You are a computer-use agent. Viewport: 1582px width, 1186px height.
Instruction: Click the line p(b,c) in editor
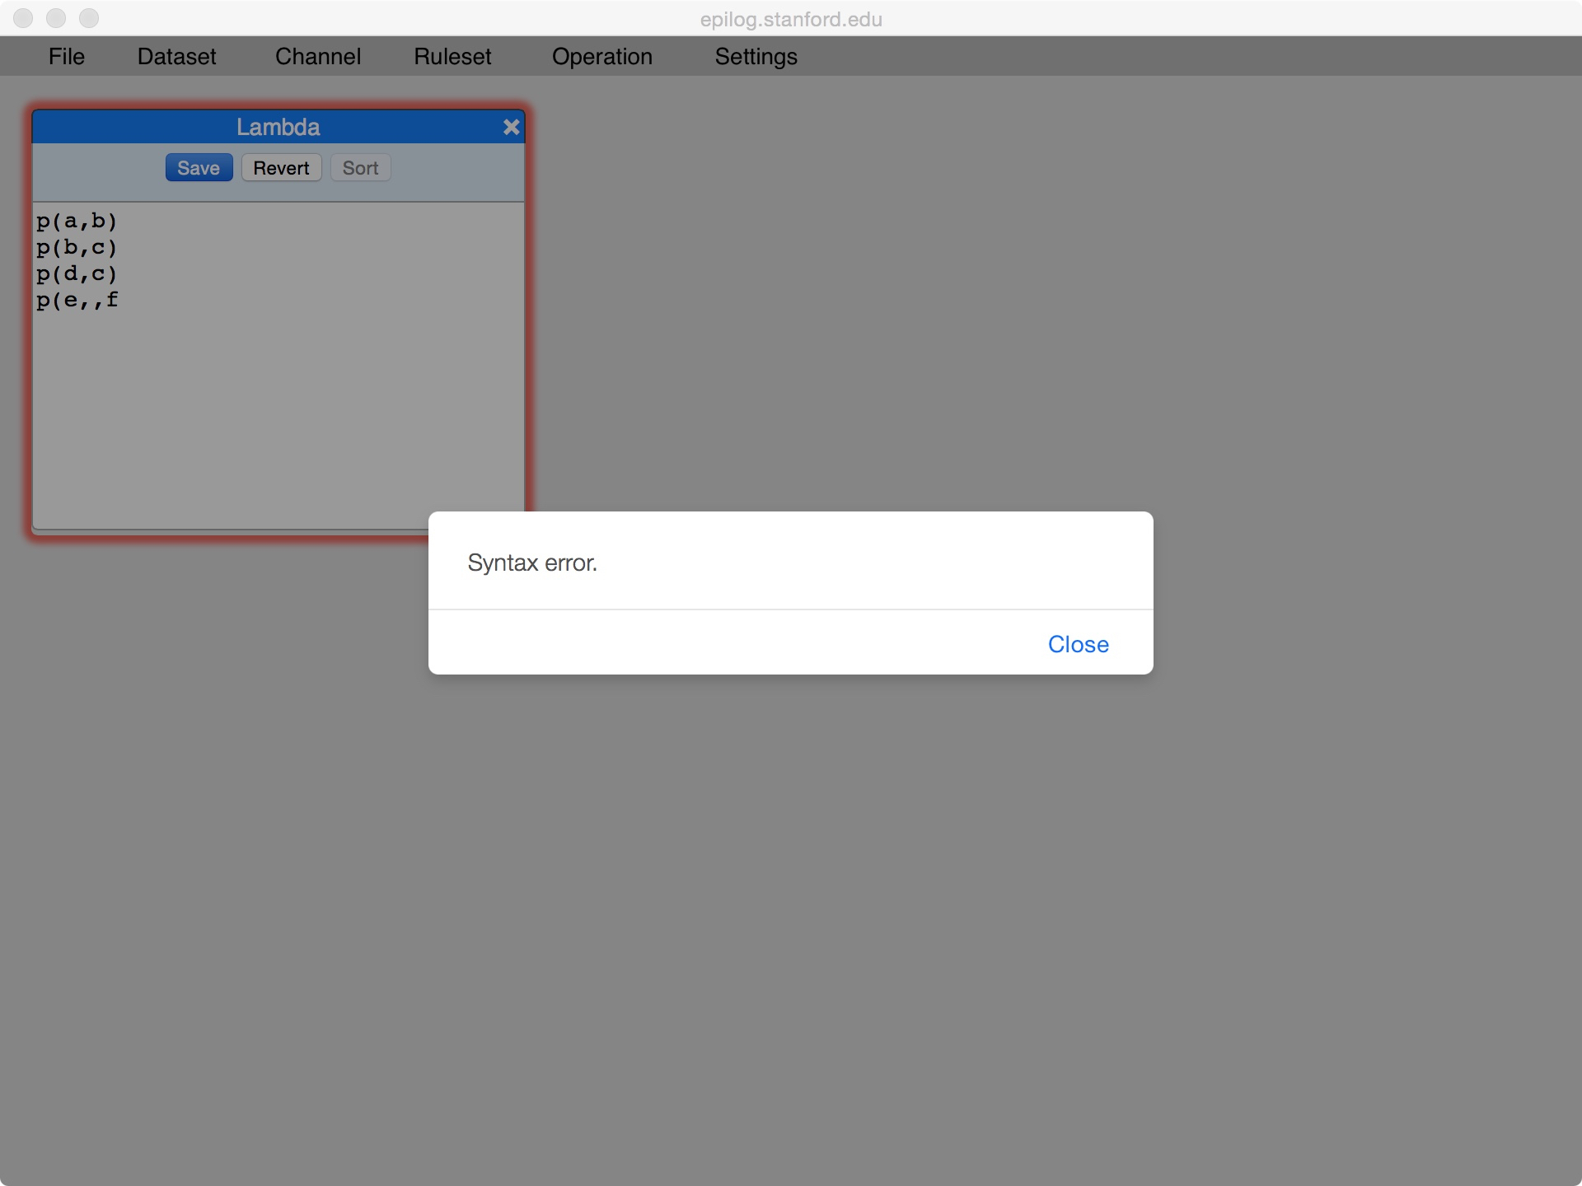click(x=77, y=247)
